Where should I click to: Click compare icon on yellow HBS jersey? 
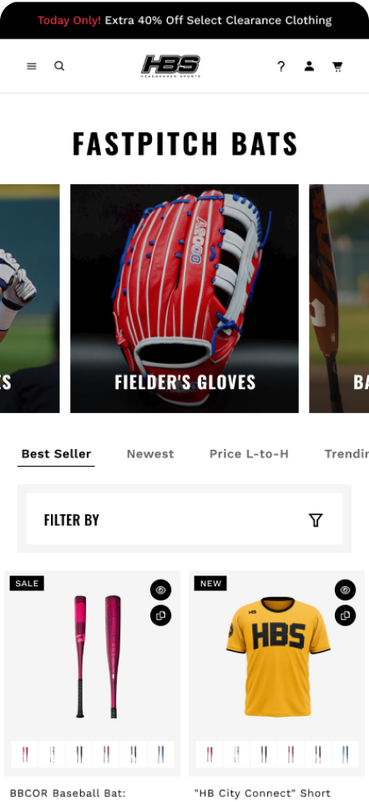point(345,616)
